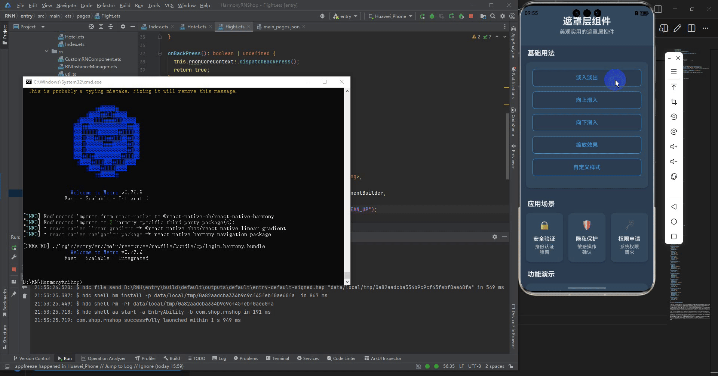The width and height of the screenshot is (718, 376).
Task: Go to previous highlighted problem arrow
Action: [497, 37]
